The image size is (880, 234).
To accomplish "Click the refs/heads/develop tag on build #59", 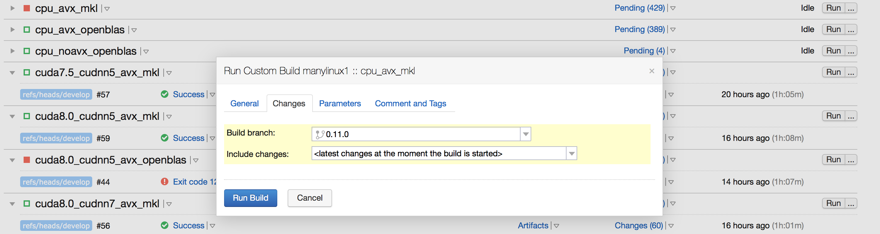I will tap(56, 138).
